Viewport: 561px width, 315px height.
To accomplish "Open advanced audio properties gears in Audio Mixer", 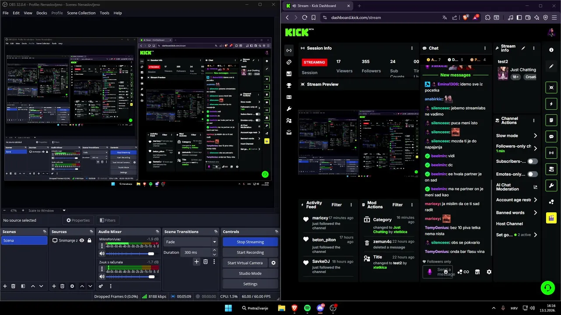I will pos(101,286).
